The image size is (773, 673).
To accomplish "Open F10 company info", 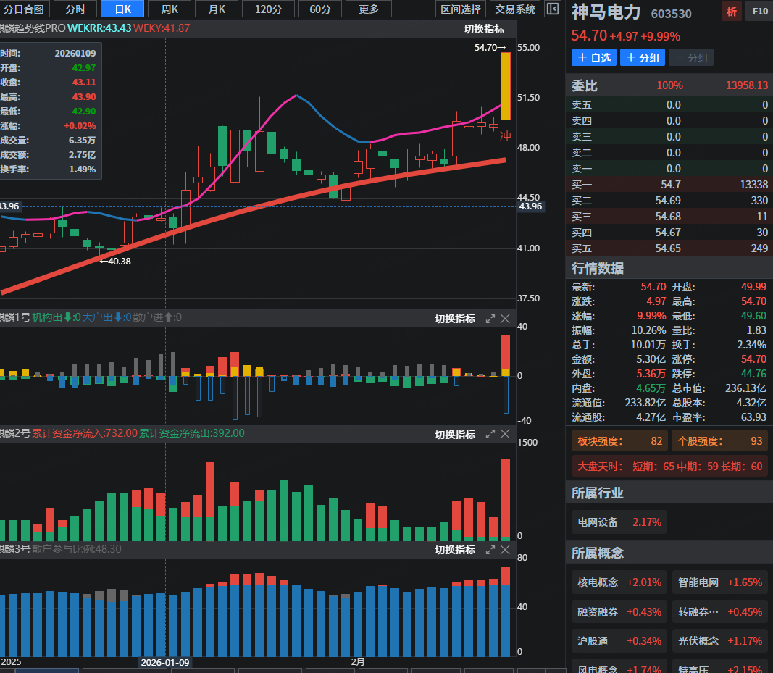I will pos(759,12).
